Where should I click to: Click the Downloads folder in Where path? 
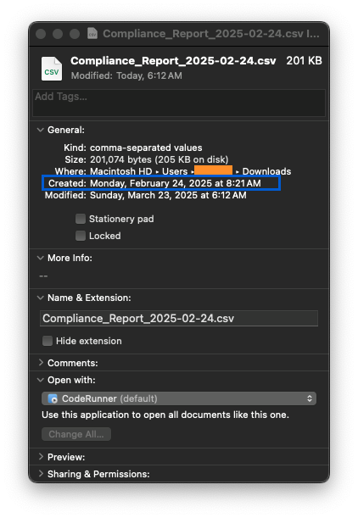(266, 171)
